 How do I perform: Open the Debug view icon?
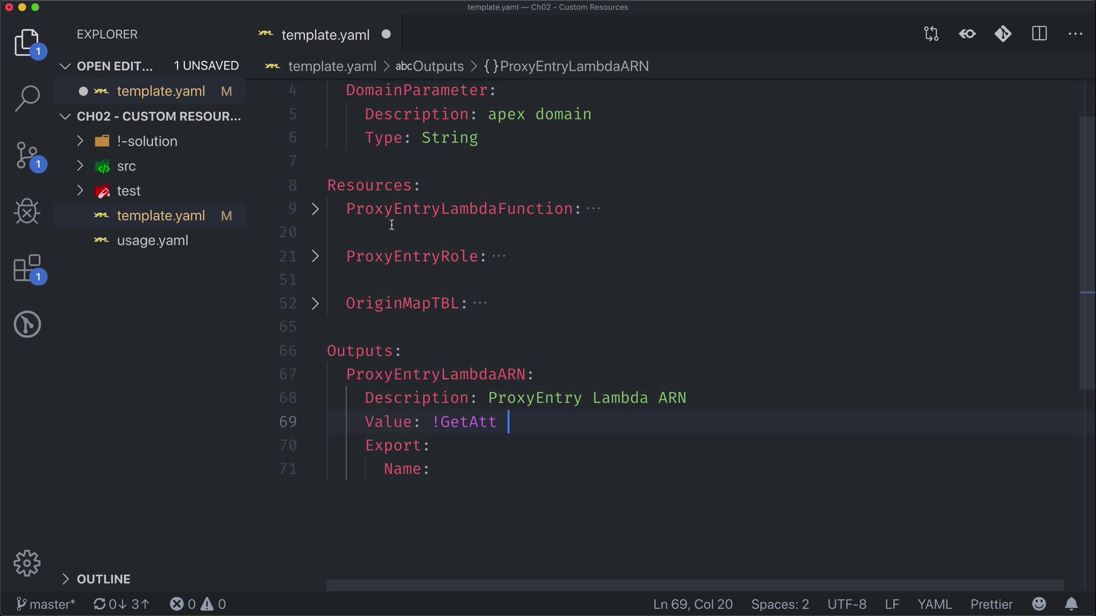click(27, 212)
